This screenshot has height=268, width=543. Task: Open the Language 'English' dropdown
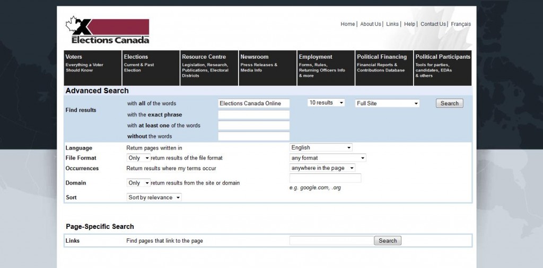coord(321,147)
